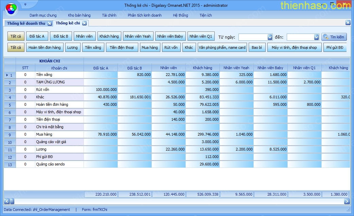
Task: Open the Từ ngày date dropdown
Action: [x=270, y=37]
